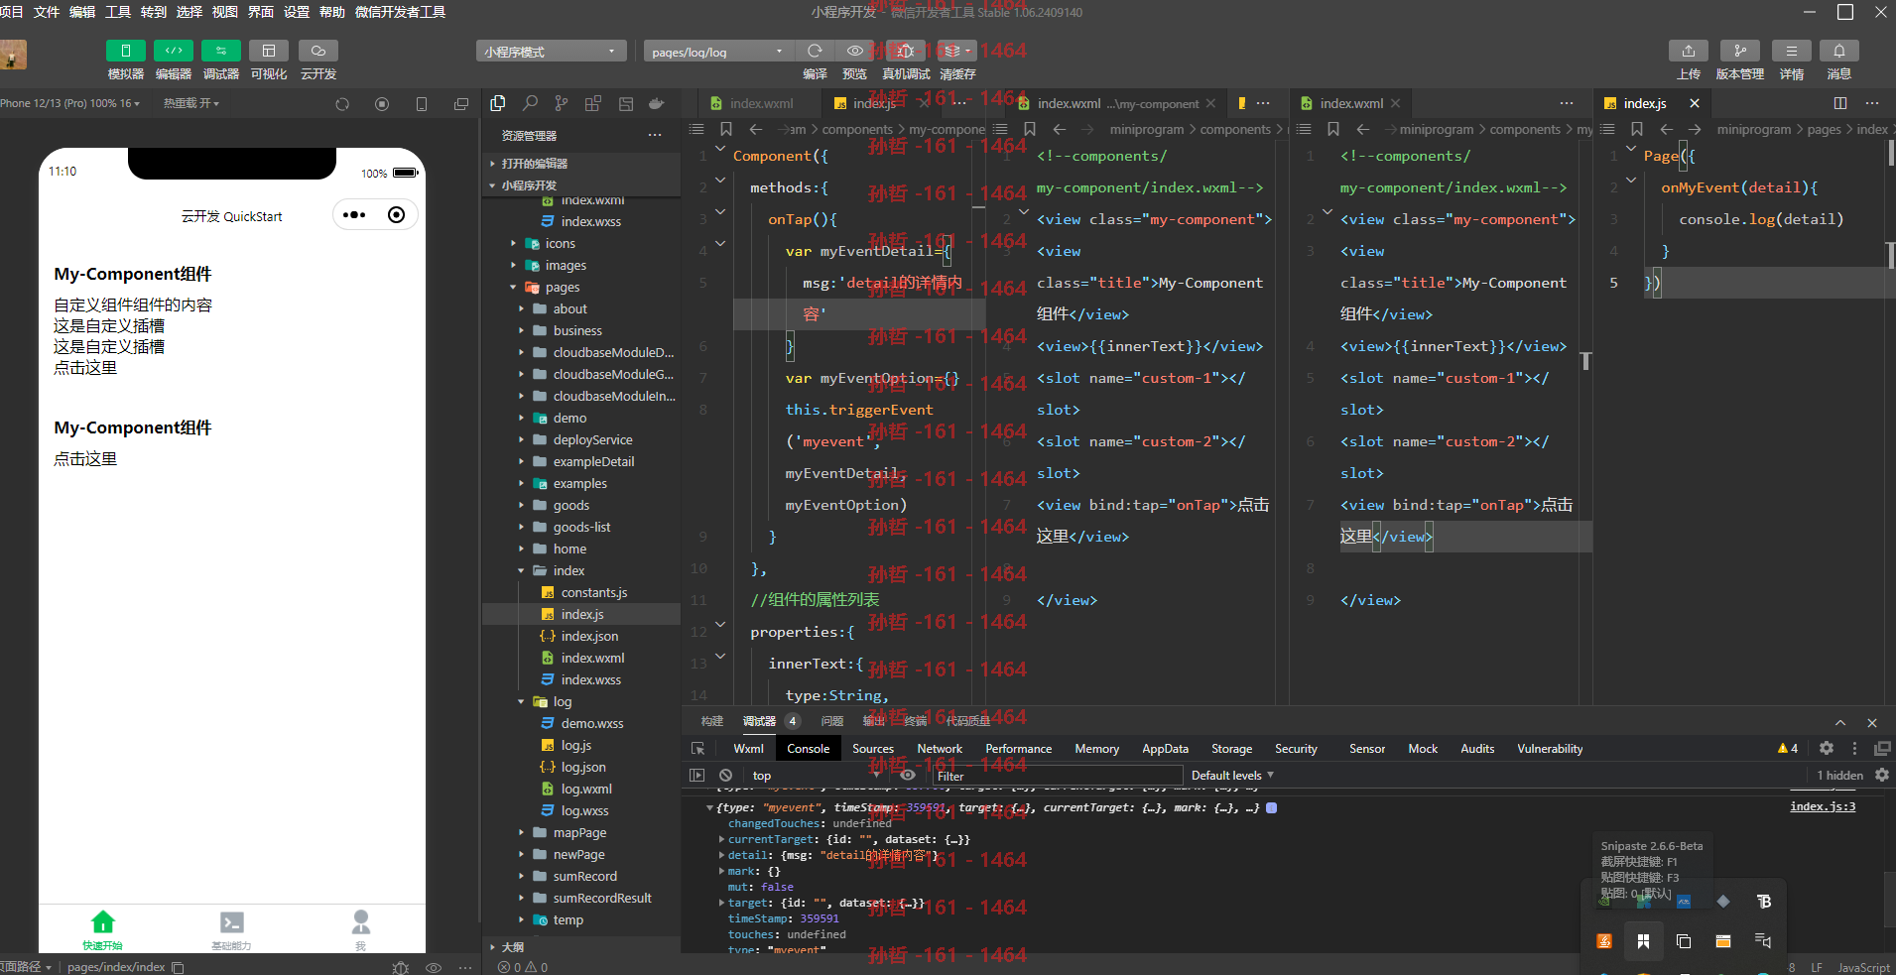This screenshot has width=1896, height=975.
Task: Open the explorer files icon
Action: click(498, 103)
